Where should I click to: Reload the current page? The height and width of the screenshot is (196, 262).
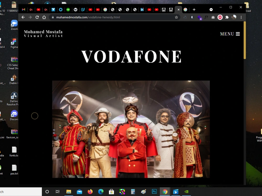click(37, 17)
